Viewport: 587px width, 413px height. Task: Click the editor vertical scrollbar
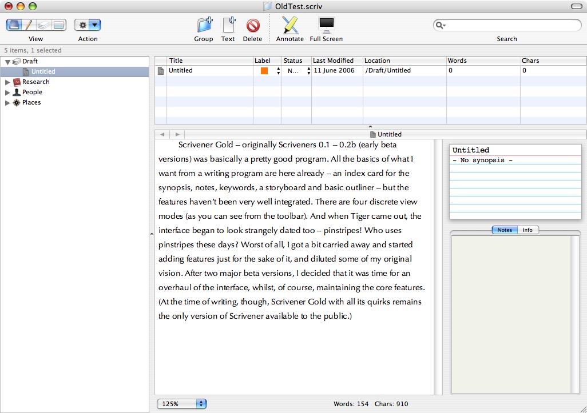tap(438, 267)
